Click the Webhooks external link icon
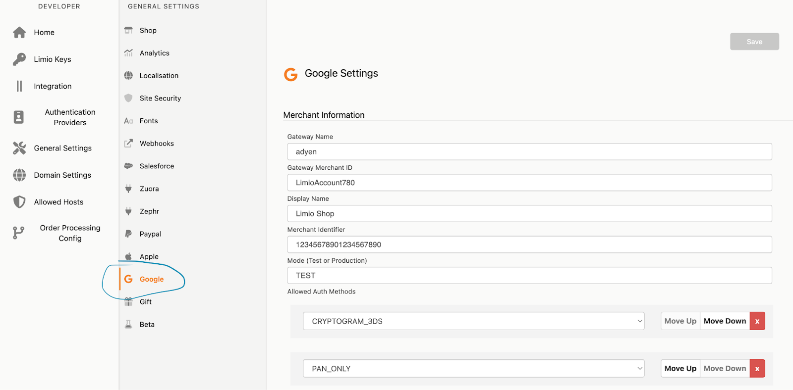This screenshot has width=793, height=390. 128,144
